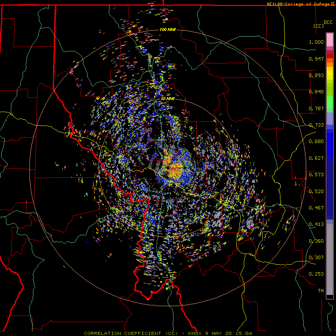The height and width of the screenshot is (336, 336).
Task: Click the 0.520 scale value
Action: click(316, 192)
